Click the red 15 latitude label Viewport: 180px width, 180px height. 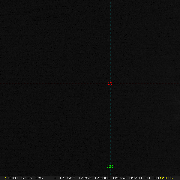(x=110, y=83)
